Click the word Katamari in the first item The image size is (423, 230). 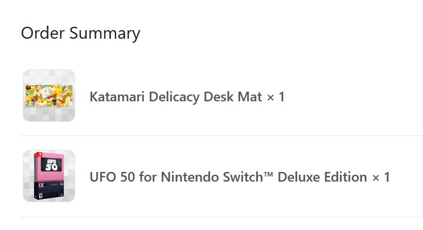pyautogui.click(x=117, y=97)
